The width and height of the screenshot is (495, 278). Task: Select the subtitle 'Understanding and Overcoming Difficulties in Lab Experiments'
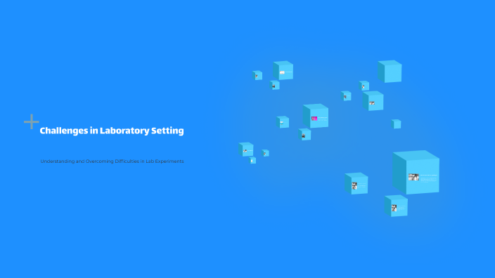[112, 161]
